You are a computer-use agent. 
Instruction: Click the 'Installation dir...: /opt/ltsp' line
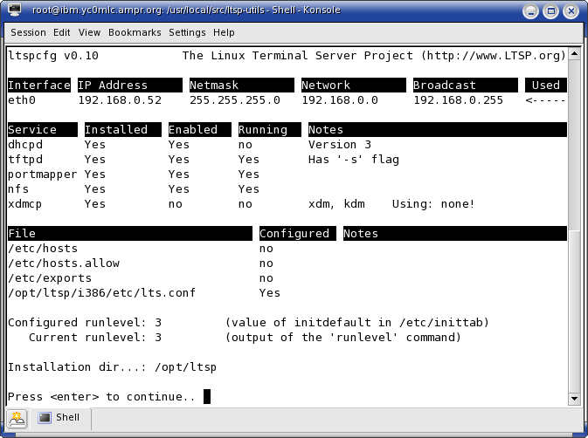(112, 366)
